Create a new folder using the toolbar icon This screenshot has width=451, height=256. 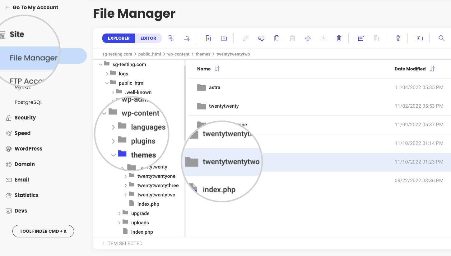click(x=186, y=38)
